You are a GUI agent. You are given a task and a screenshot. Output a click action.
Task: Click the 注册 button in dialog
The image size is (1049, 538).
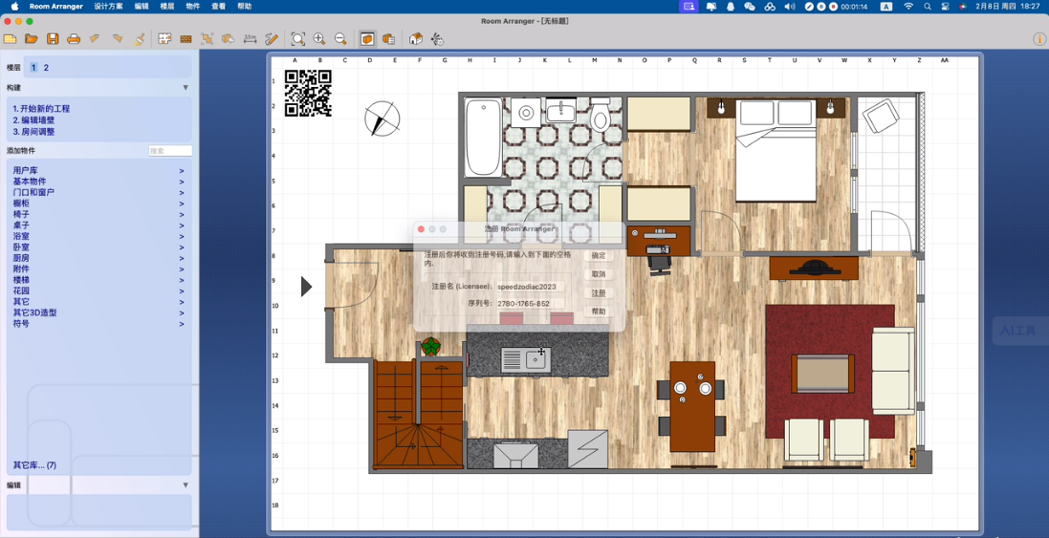coord(598,293)
